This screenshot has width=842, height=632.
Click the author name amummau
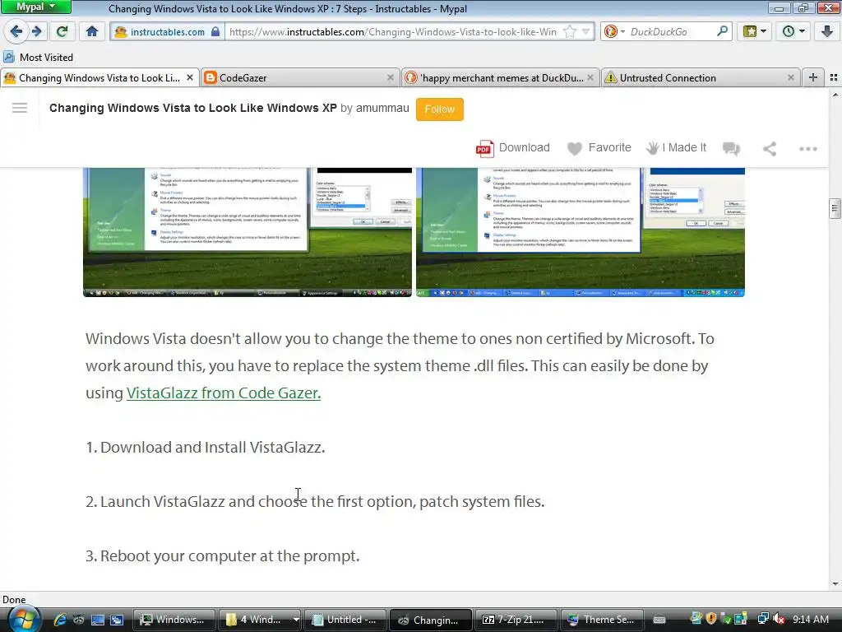[x=382, y=108]
